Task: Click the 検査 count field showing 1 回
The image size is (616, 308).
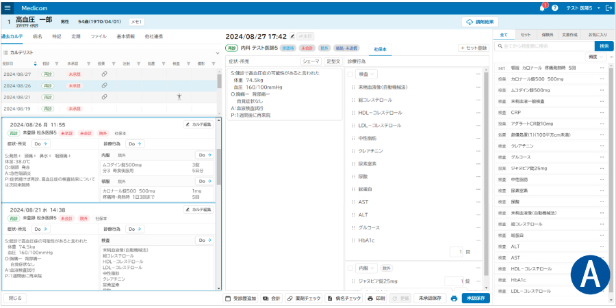Action: click(456, 252)
